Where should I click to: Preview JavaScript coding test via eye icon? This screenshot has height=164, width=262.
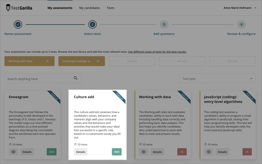209,152
